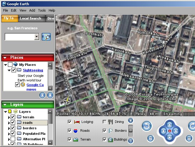The height and width of the screenshot is (147, 195).
Task: Click the Buildings 3D icon
Action: (x=111, y=139)
